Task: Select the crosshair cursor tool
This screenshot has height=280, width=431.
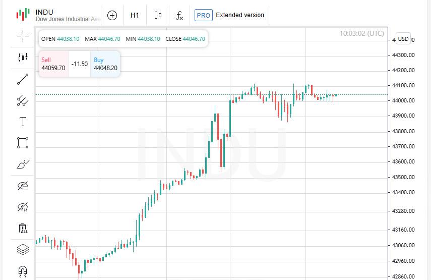Action: pyautogui.click(x=23, y=36)
